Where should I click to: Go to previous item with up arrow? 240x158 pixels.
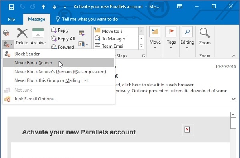coord(44,7)
